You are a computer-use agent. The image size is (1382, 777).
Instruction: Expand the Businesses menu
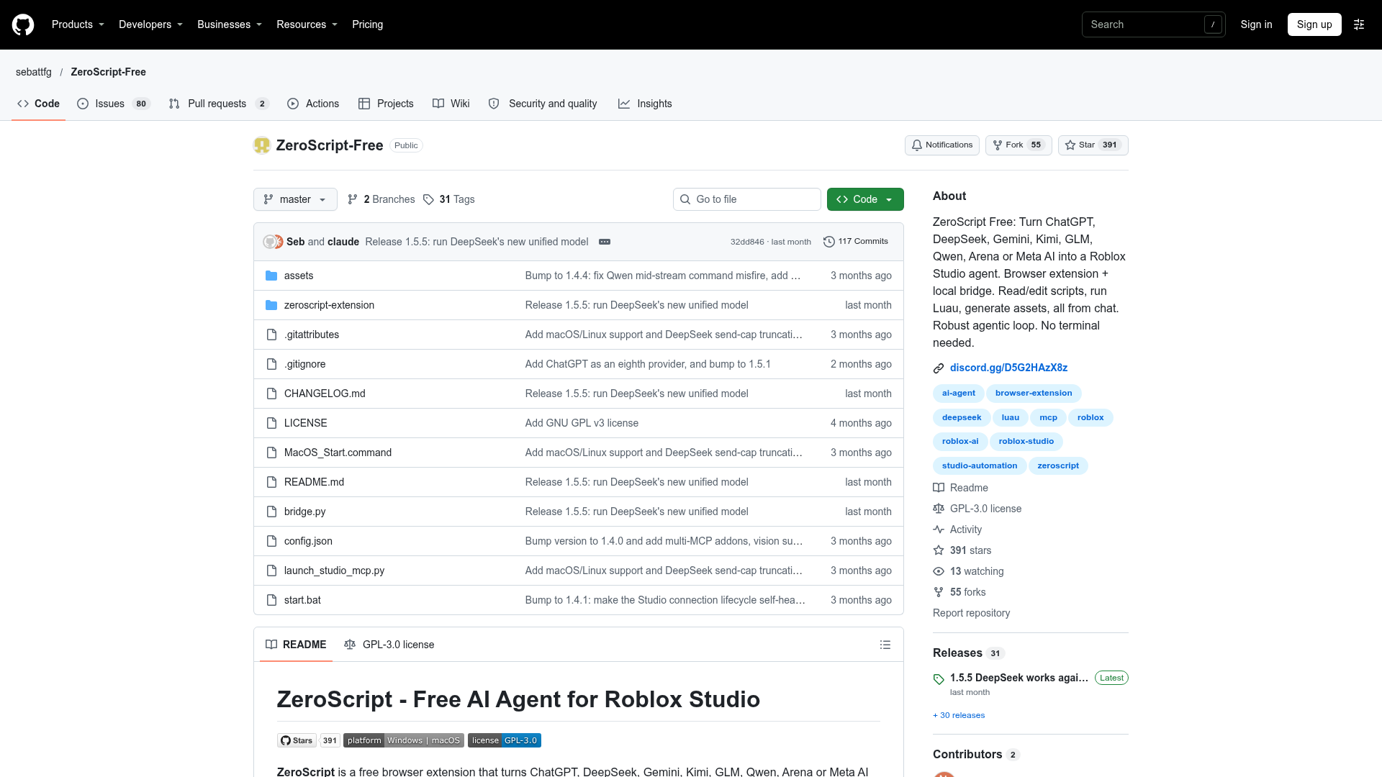point(230,24)
